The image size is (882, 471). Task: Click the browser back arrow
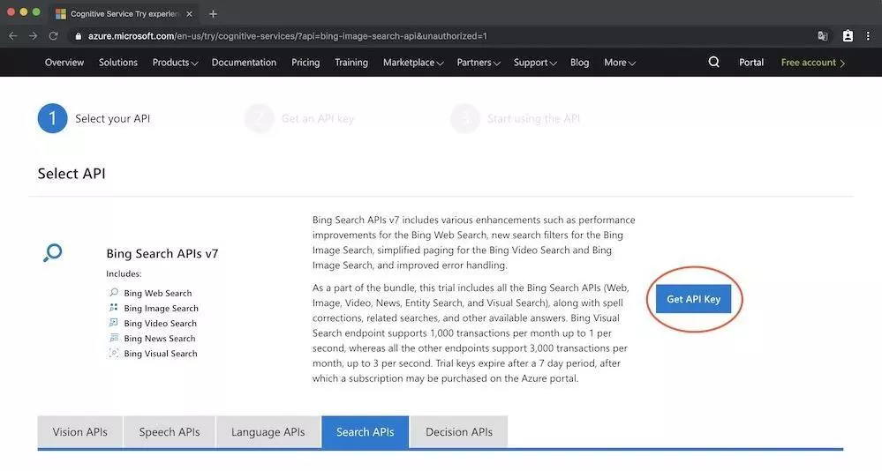13,36
